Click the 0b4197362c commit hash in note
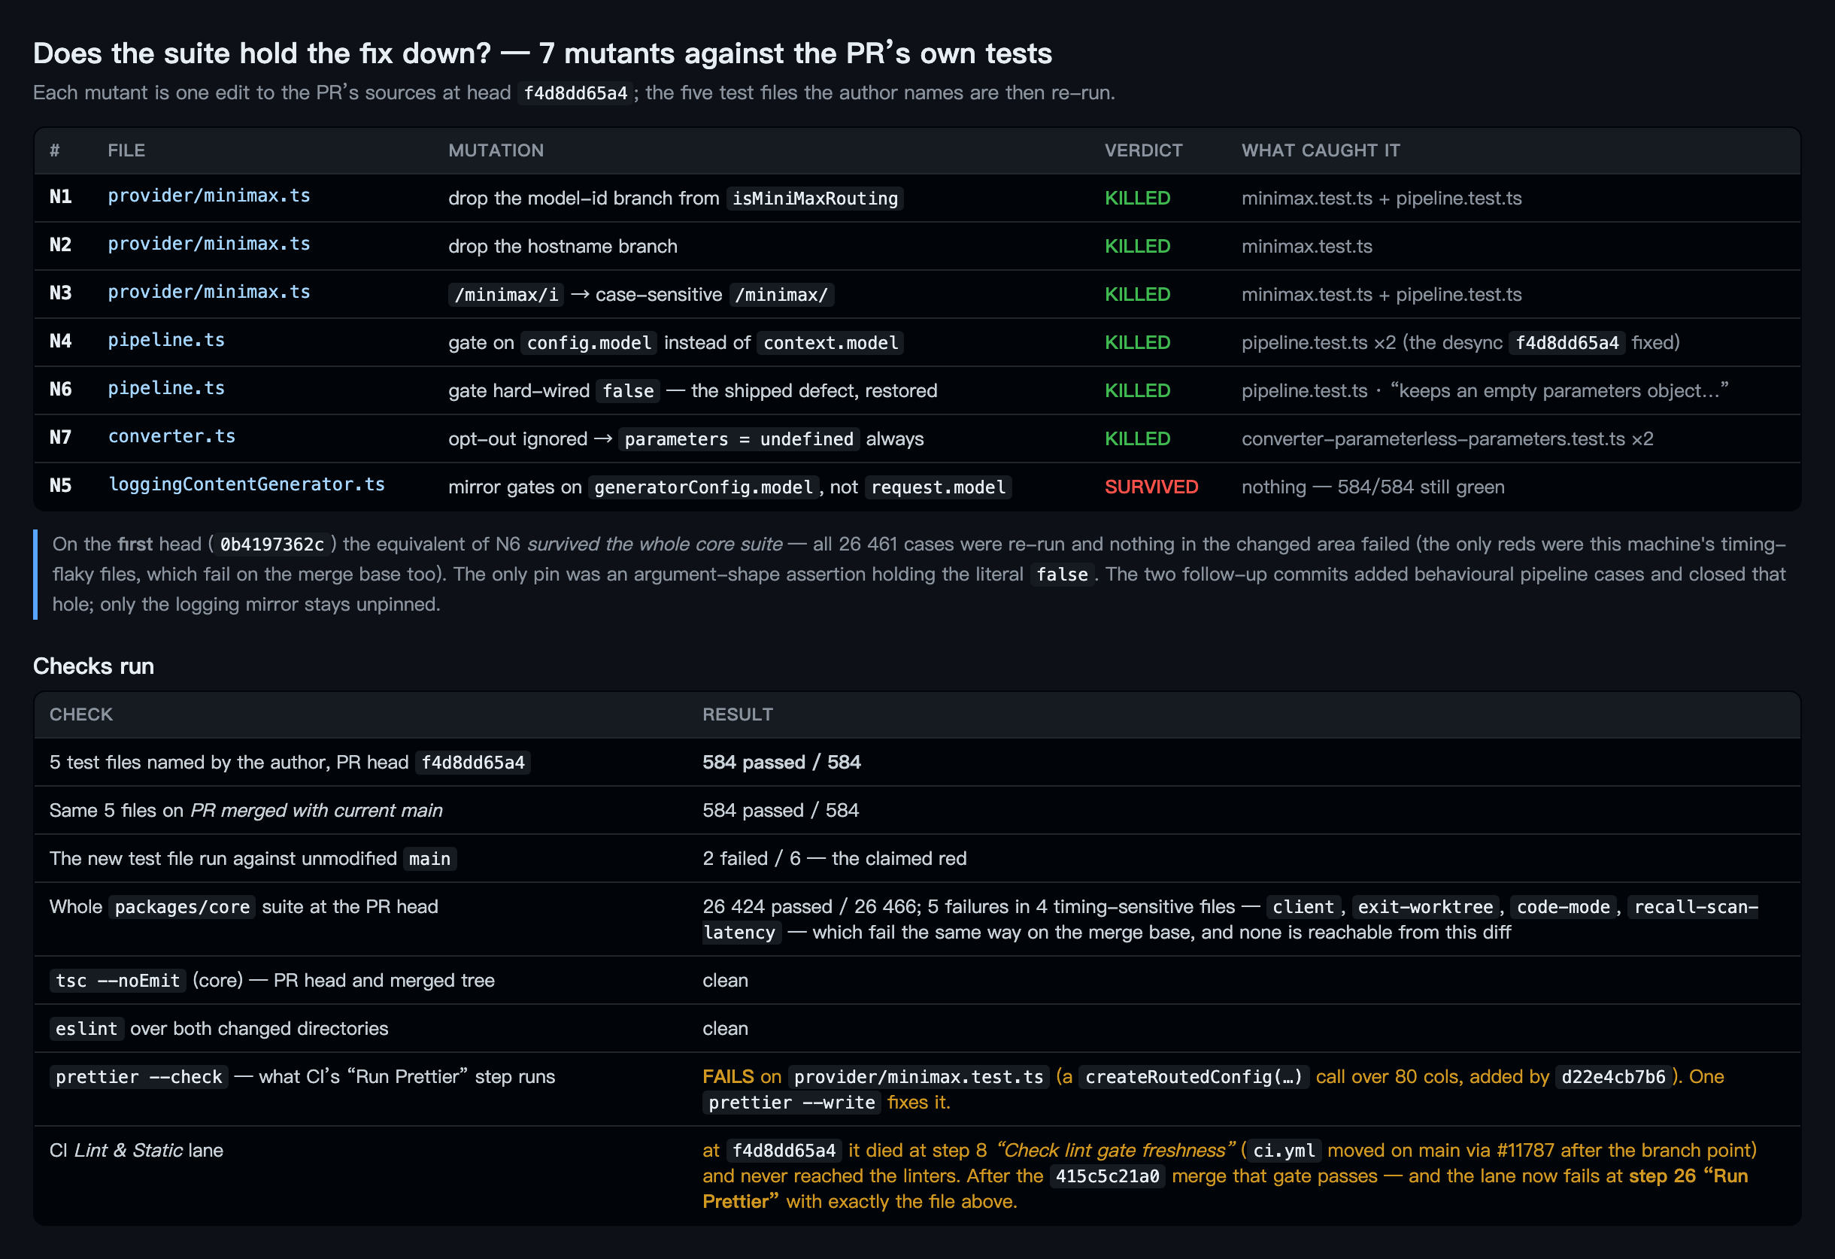Screen dimensions: 1835x1259 click(x=271, y=545)
